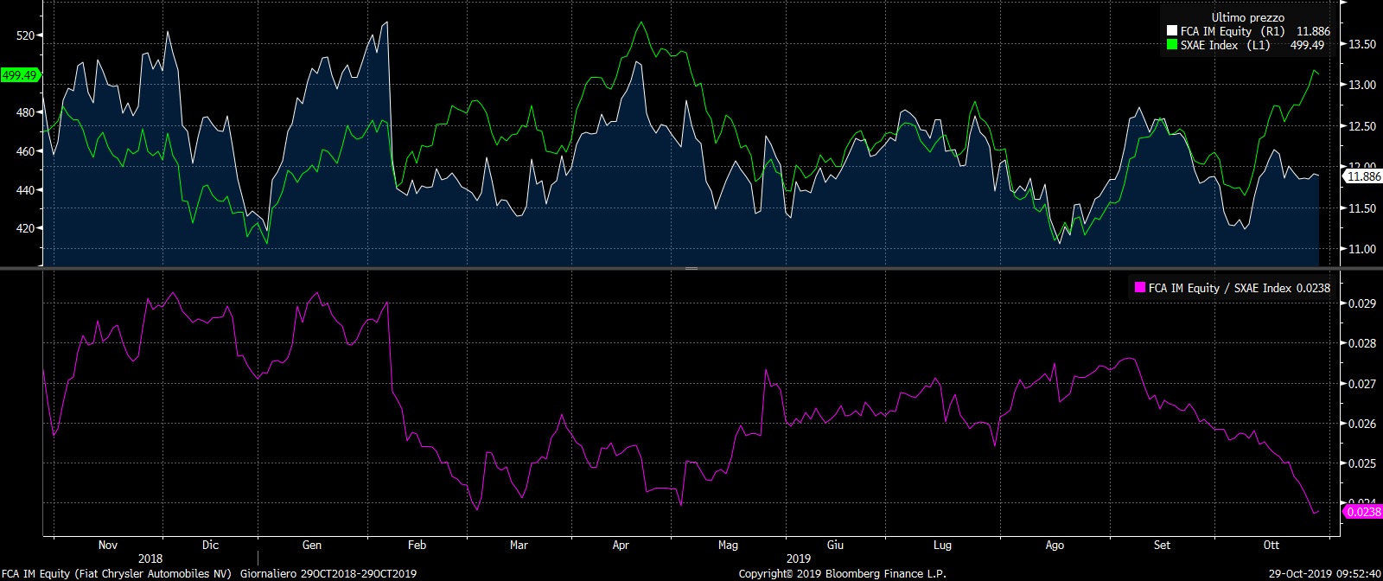Click the 13.00 right axis label
The width and height of the screenshot is (1383, 581).
pyautogui.click(x=1362, y=85)
